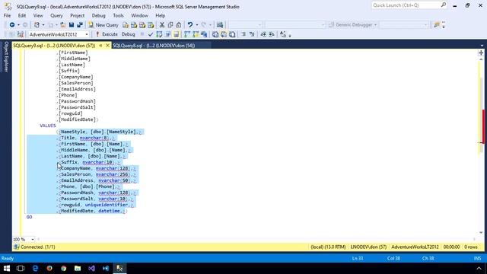Open the File menu
This screenshot has height=274, width=487.
point(7,15)
